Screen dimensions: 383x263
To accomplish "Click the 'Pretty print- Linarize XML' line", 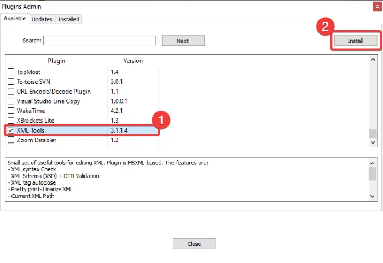I will [x=40, y=189].
